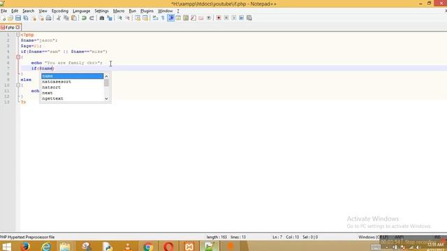
Task: Launch Firefox from the taskbar
Action: point(25,246)
